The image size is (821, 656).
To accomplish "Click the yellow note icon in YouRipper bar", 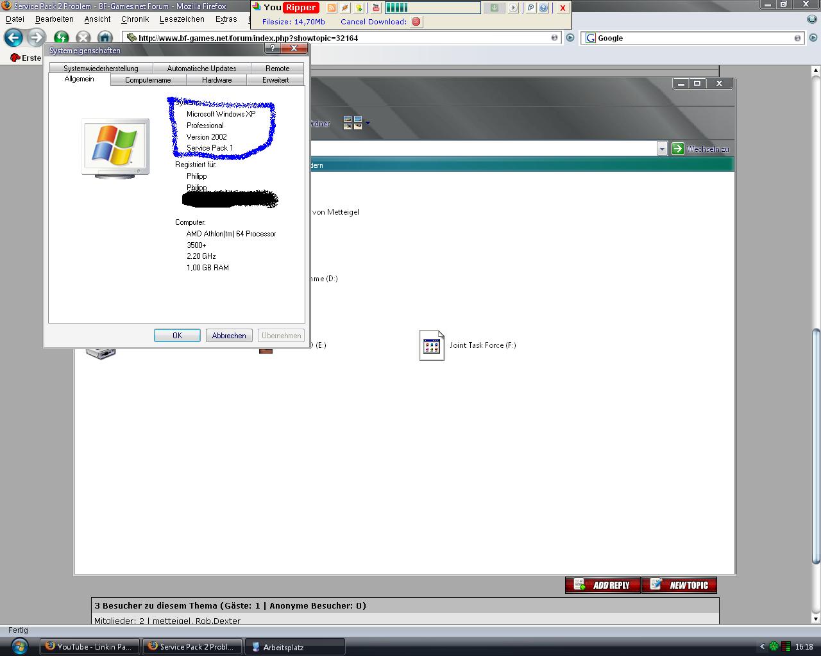I will point(359,8).
